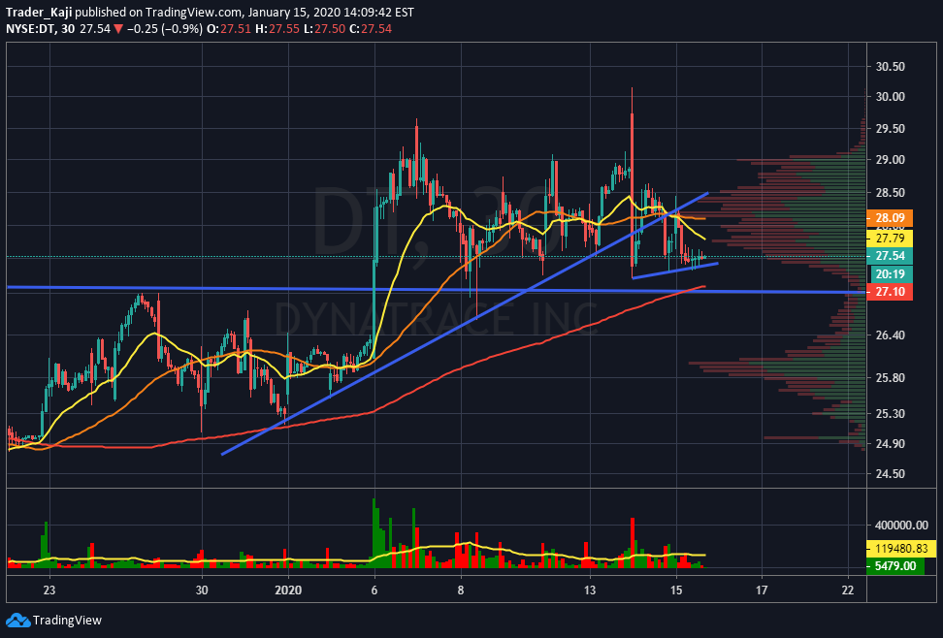Click the TradingView cloud logo icon

point(17,620)
